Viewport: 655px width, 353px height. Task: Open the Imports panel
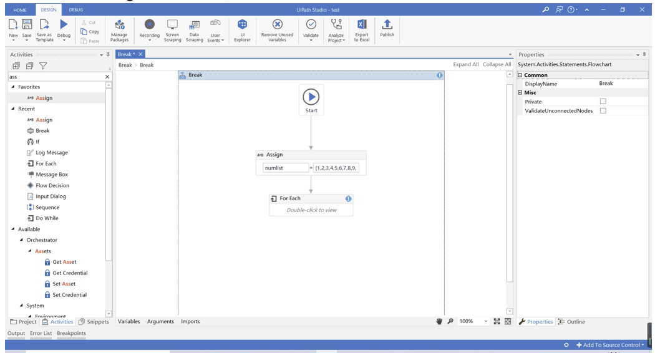pos(190,322)
